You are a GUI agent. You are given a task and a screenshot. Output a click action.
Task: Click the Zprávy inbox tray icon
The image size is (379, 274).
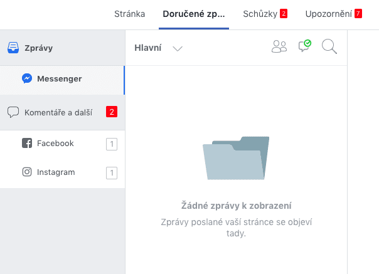[x=13, y=48]
